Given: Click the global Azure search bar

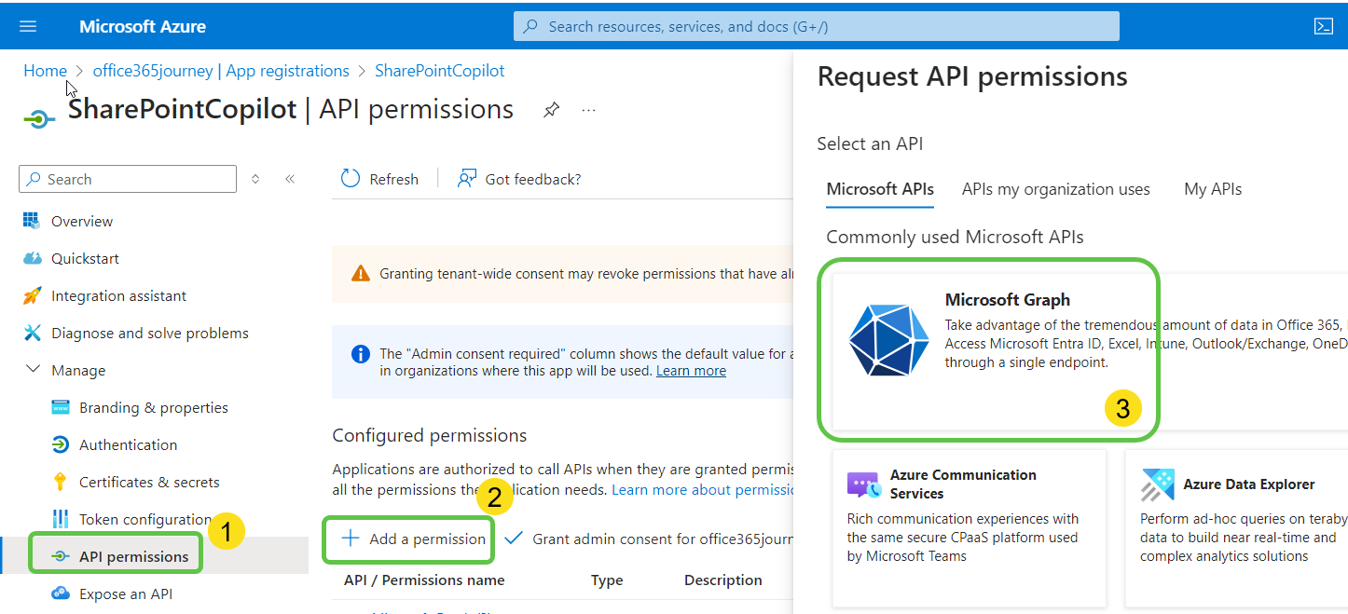Looking at the screenshot, I should point(816,25).
